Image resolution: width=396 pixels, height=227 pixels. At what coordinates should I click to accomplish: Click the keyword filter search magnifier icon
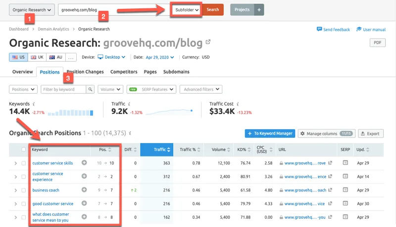click(90, 89)
